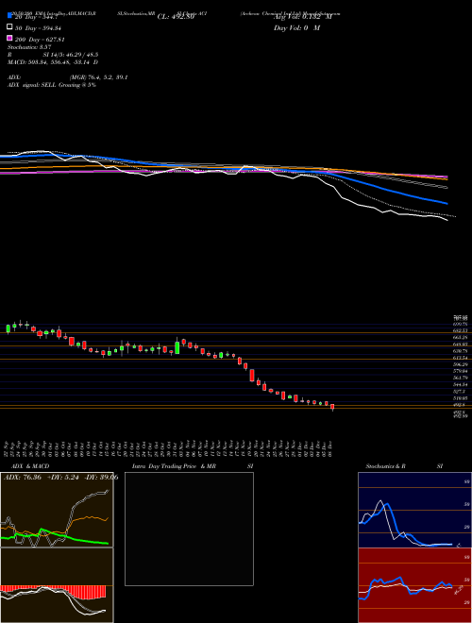Viewport: 472px width, 623px height.
Task: Click the 'Stochastics & R' panel title
Action: pos(386,466)
